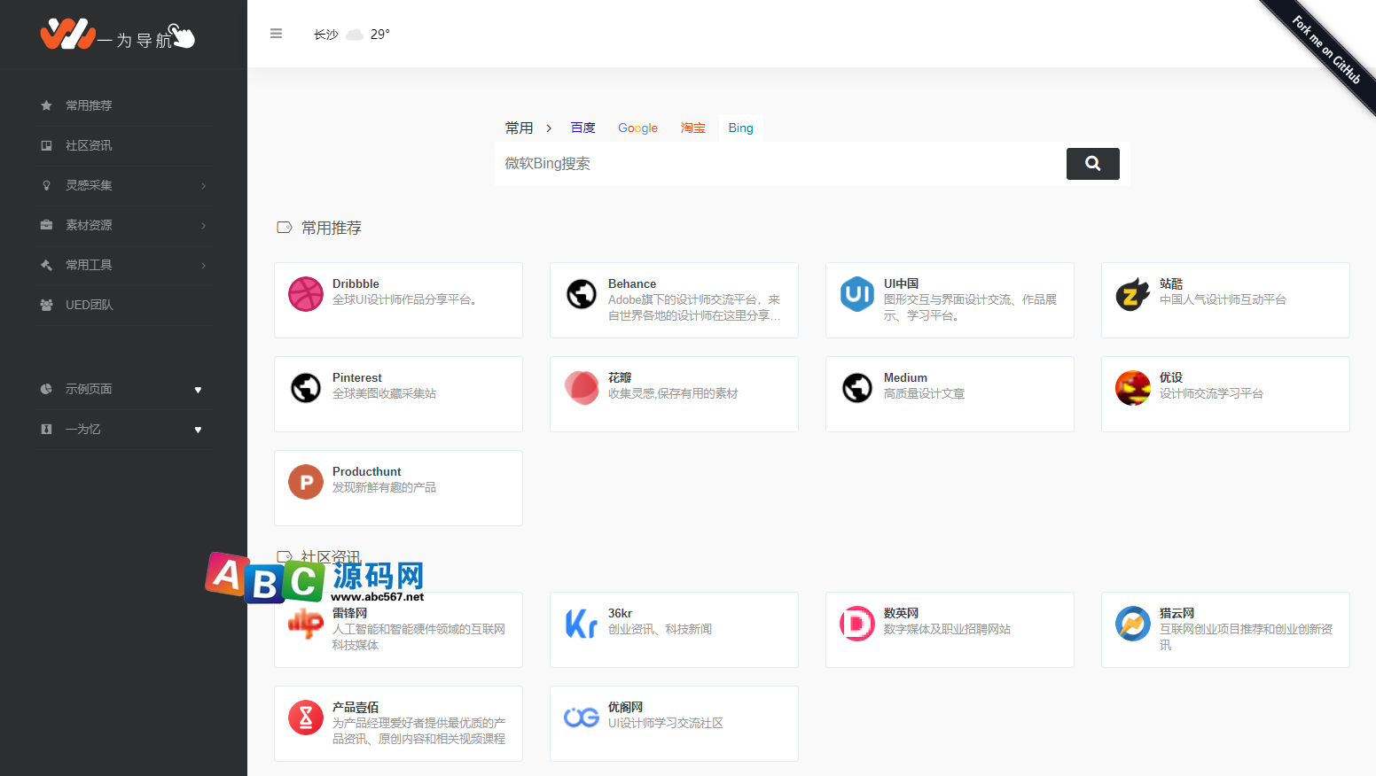
Task: Select the 站酷 Zcool logo icon
Action: (x=1132, y=294)
